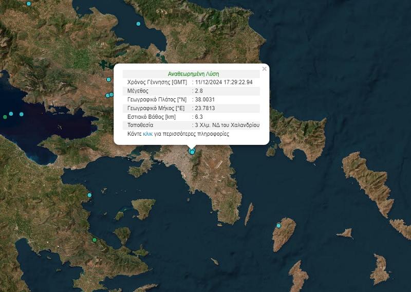The width and height of the screenshot is (411, 292).
Task: Click the magnitude value '2.8'
Action: [x=199, y=91]
